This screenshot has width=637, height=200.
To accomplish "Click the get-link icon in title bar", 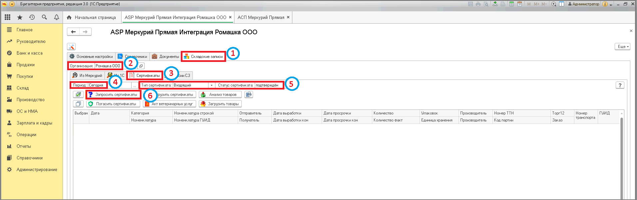I will point(495,4).
